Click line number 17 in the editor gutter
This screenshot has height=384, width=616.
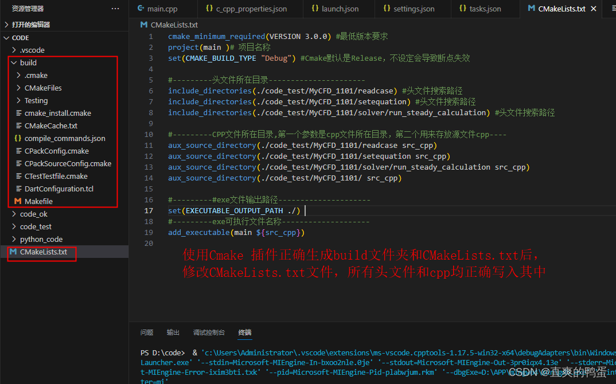149,211
